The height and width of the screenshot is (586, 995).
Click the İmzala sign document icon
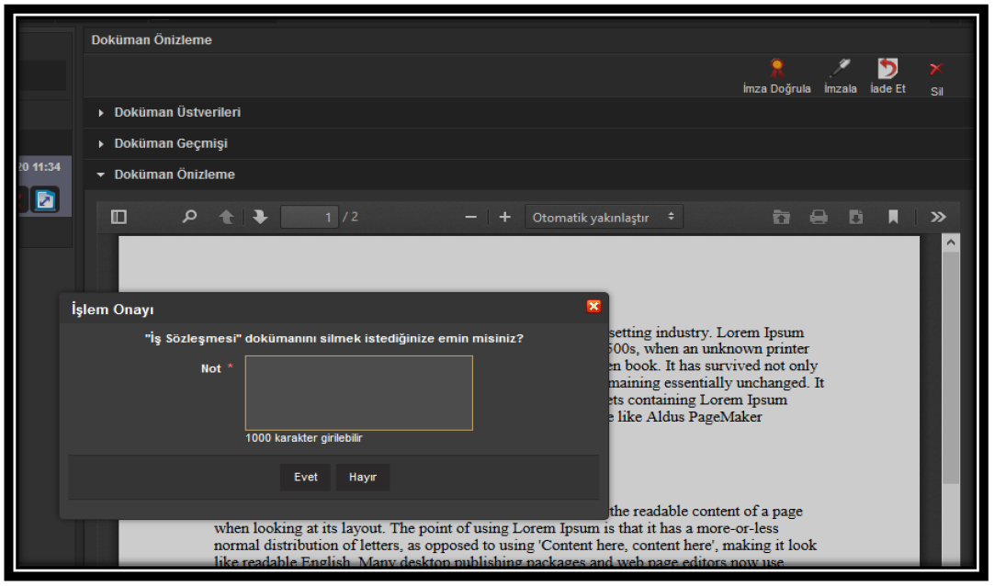pyautogui.click(x=840, y=69)
